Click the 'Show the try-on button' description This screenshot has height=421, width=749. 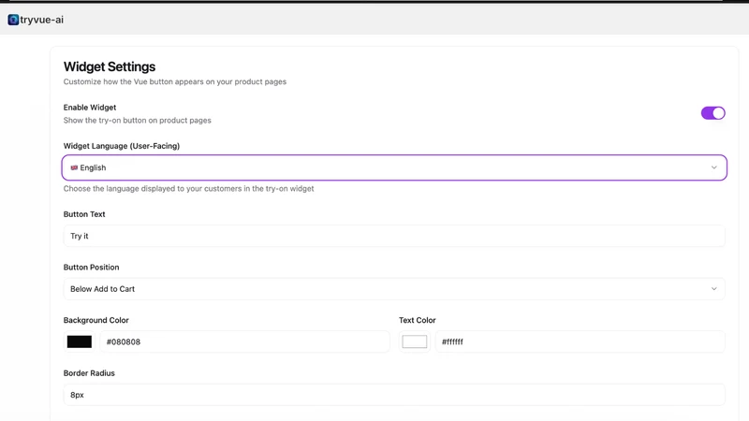[137, 121]
